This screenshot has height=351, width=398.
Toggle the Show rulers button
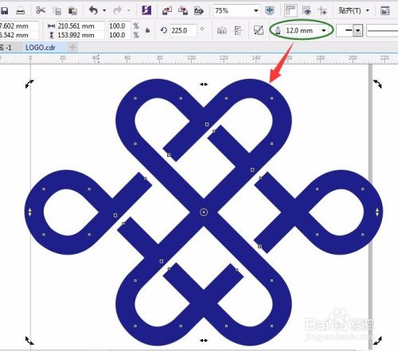(x=291, y=10)
